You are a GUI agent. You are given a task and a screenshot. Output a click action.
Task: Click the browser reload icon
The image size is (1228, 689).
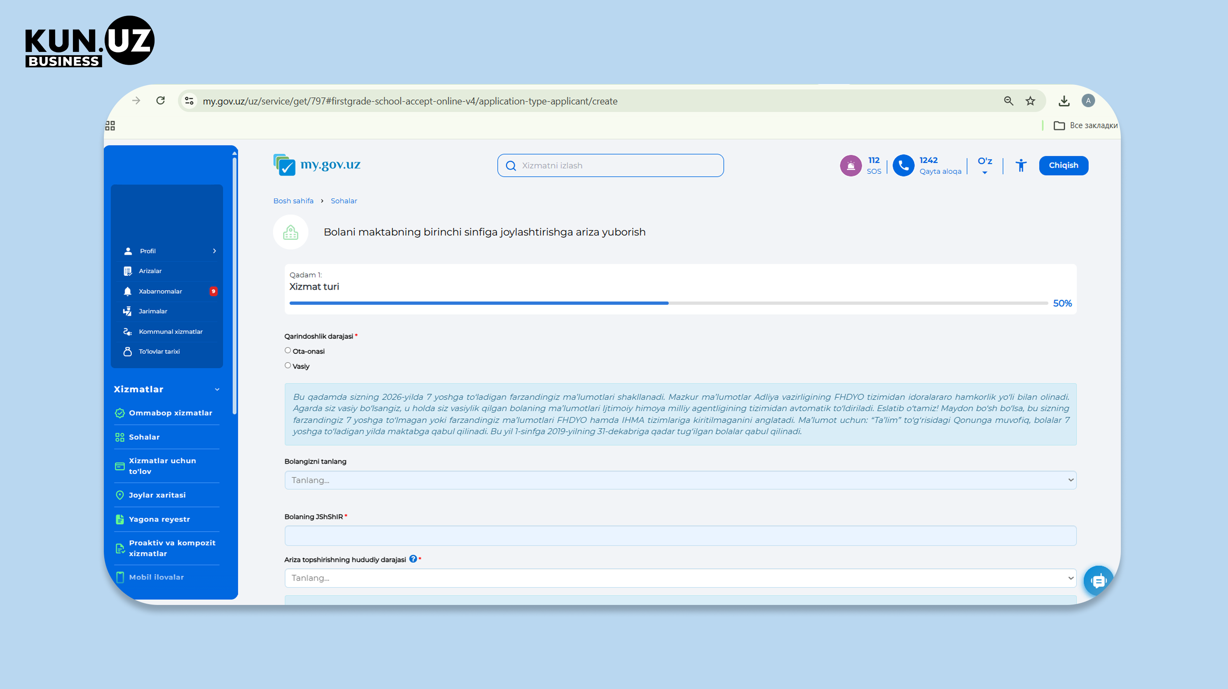[161, 101]
